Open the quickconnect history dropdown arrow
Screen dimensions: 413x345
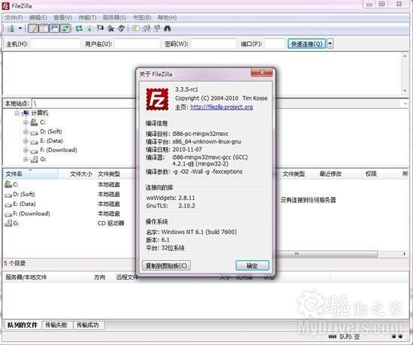330,44
